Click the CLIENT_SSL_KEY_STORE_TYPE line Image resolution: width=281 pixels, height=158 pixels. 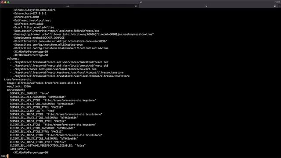click(x=36, y=132)
